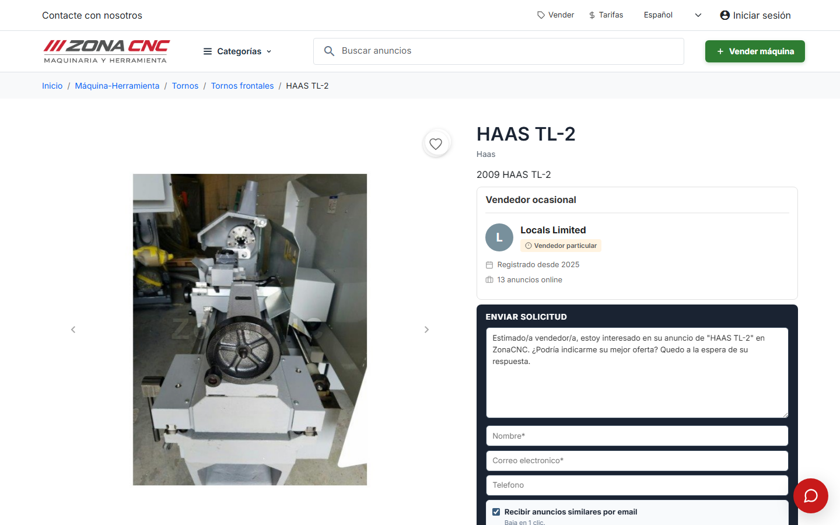Open the Categorías menu

[x=237, y=51]
